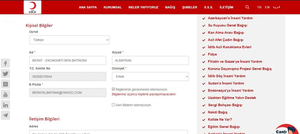Open the Twitter sidebar icon
This screenshot has width=300, height=134.
tap(5, 74)
